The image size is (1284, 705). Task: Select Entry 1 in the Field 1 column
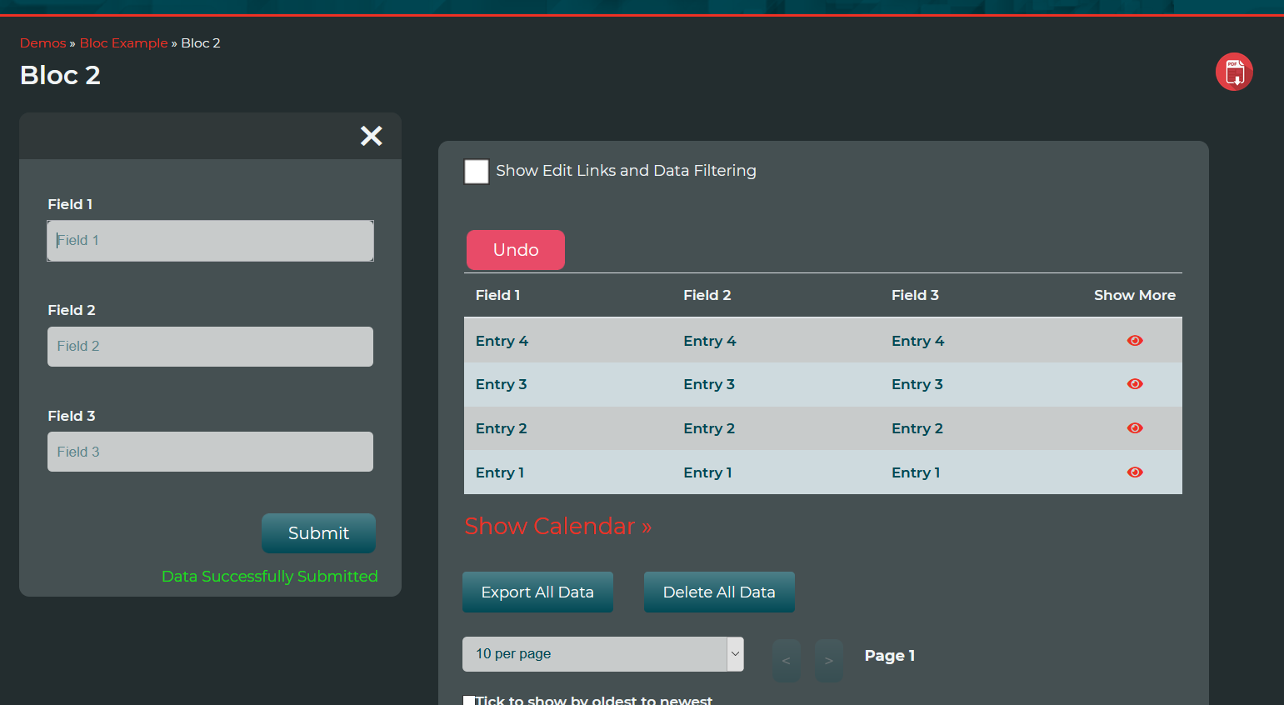(x=500, y=472)
